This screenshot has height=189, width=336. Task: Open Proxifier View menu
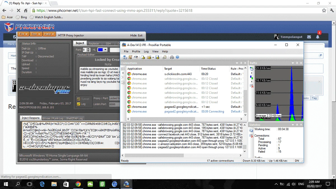[x=155, y=52]
